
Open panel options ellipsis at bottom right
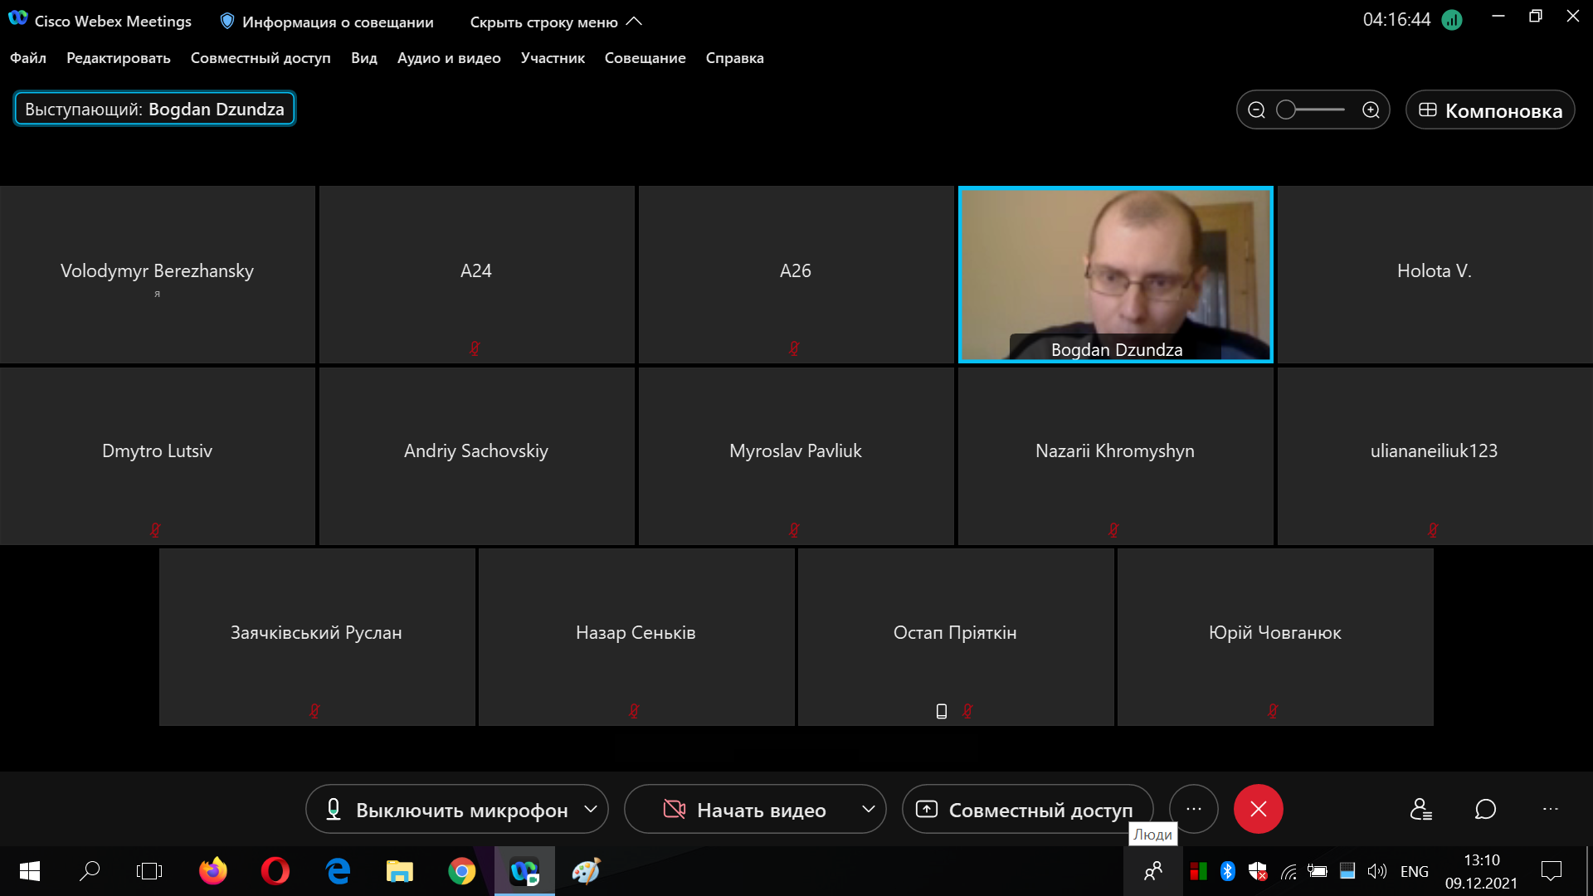(1550, 809)
